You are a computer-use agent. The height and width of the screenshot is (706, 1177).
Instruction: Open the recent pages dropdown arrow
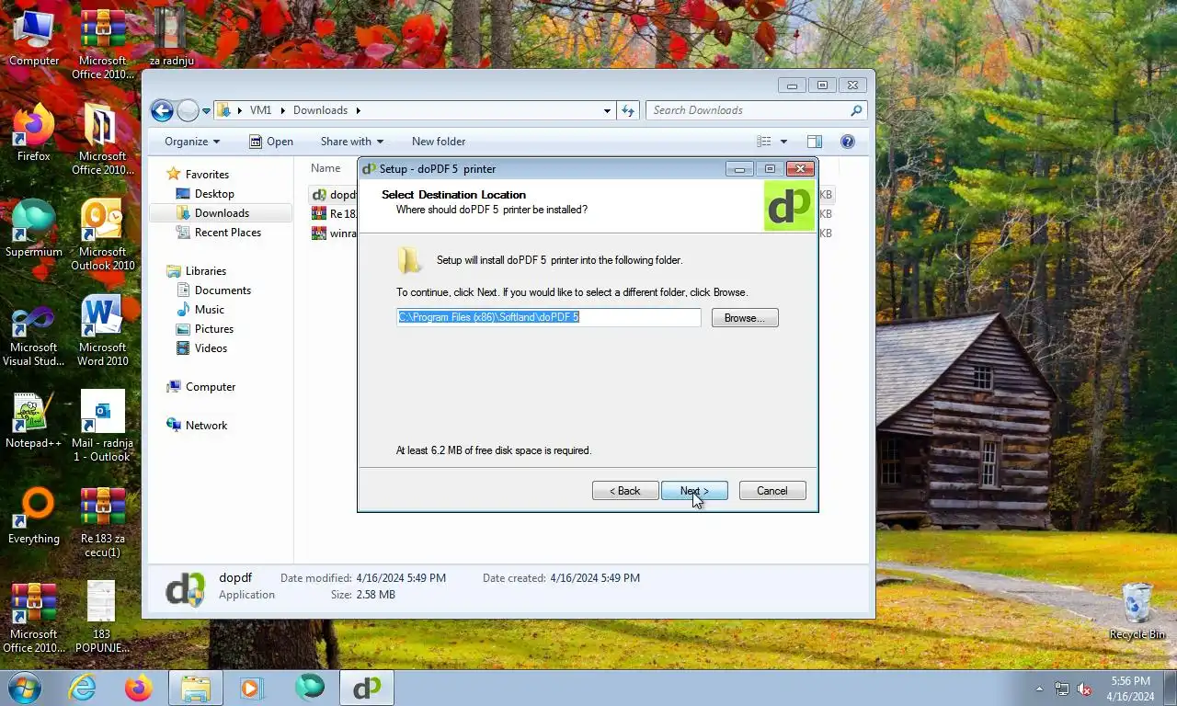pos(206,111)
